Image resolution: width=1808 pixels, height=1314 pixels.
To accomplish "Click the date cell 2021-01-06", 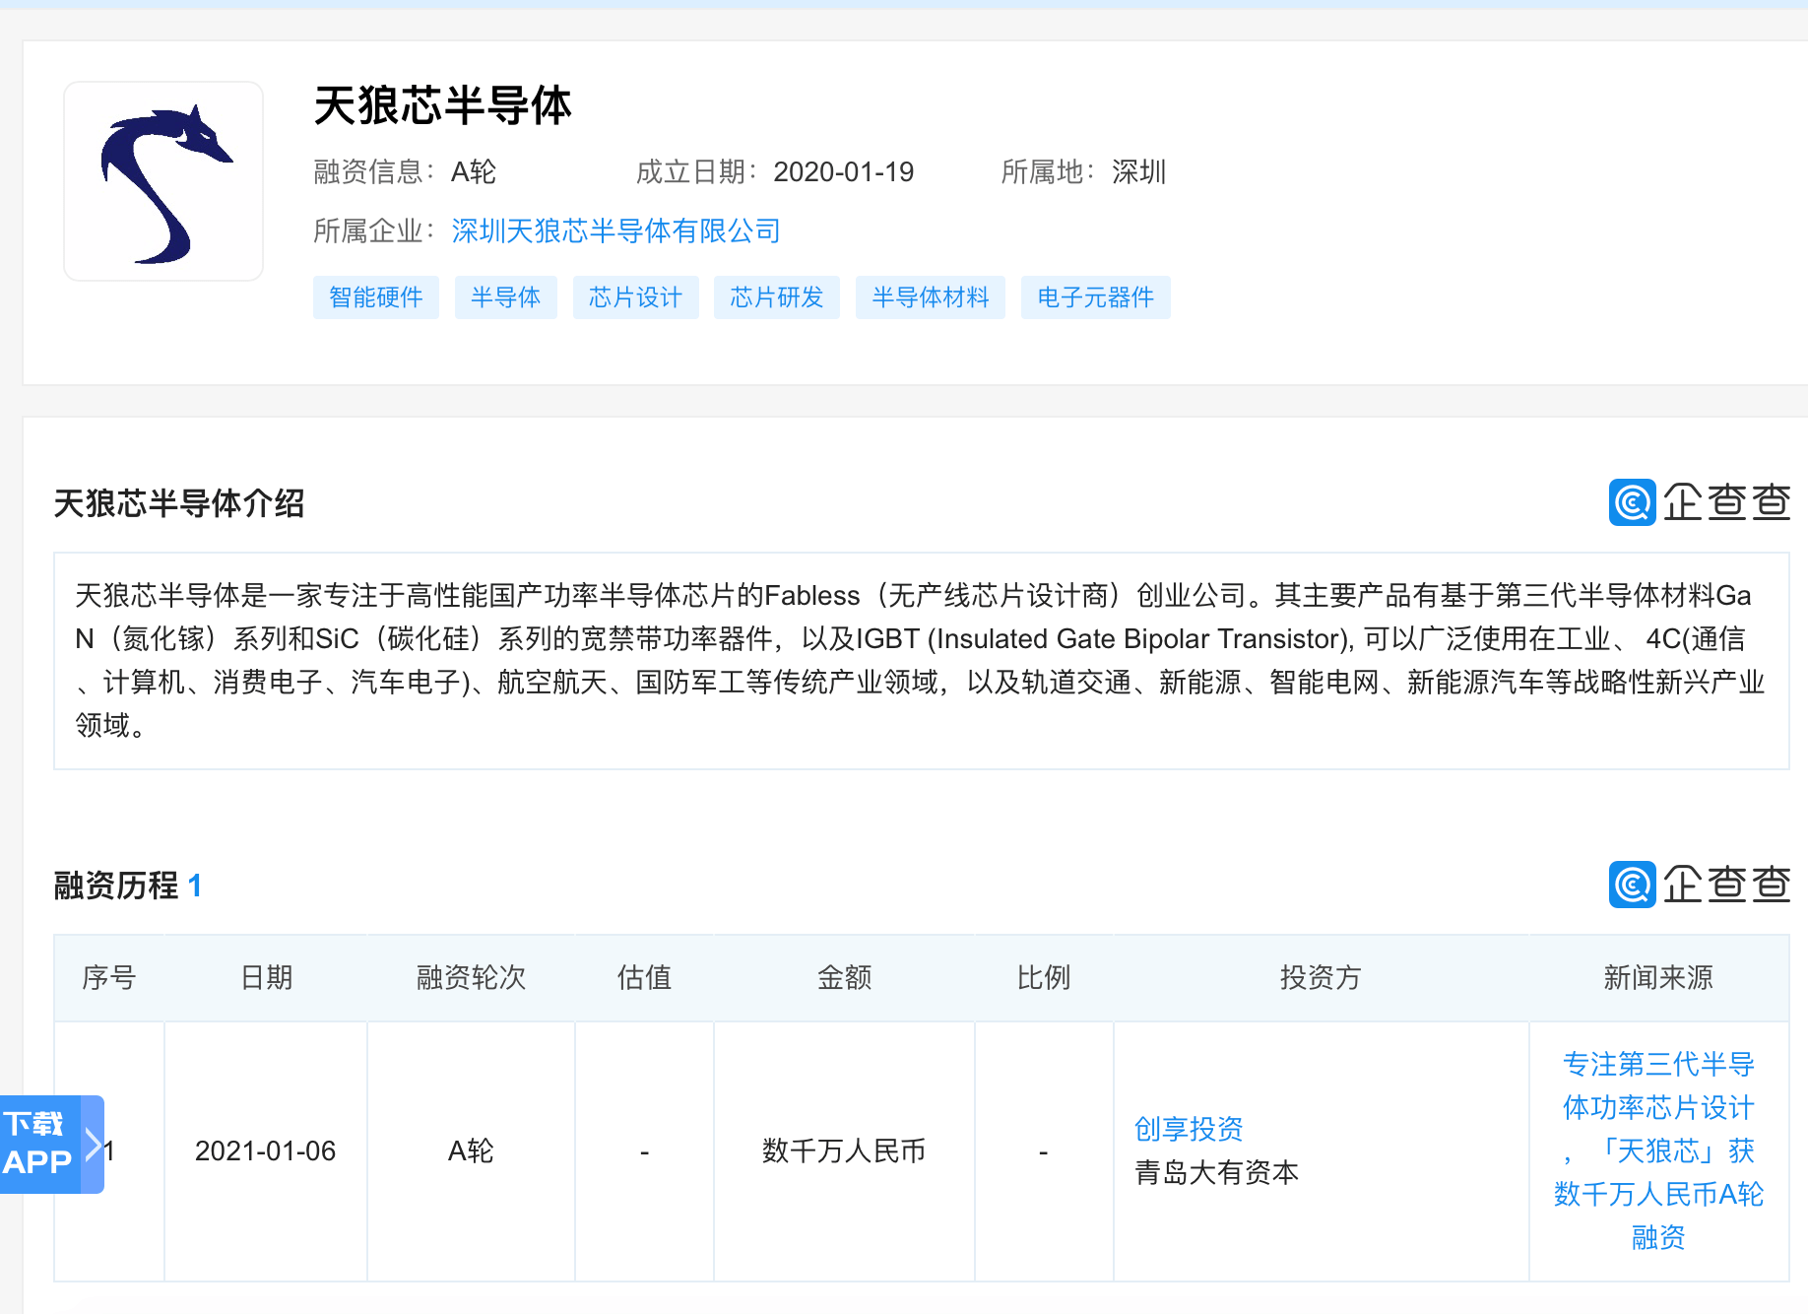I will [x=266, y=1150].
